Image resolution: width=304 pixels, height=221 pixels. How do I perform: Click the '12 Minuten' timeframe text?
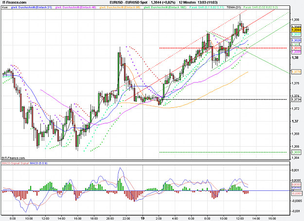(187, 2)
